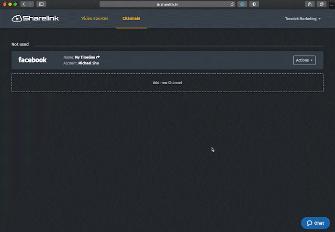335x232 pixels.
Task: Show all tabs overview
Action: (x=321, y=4)
